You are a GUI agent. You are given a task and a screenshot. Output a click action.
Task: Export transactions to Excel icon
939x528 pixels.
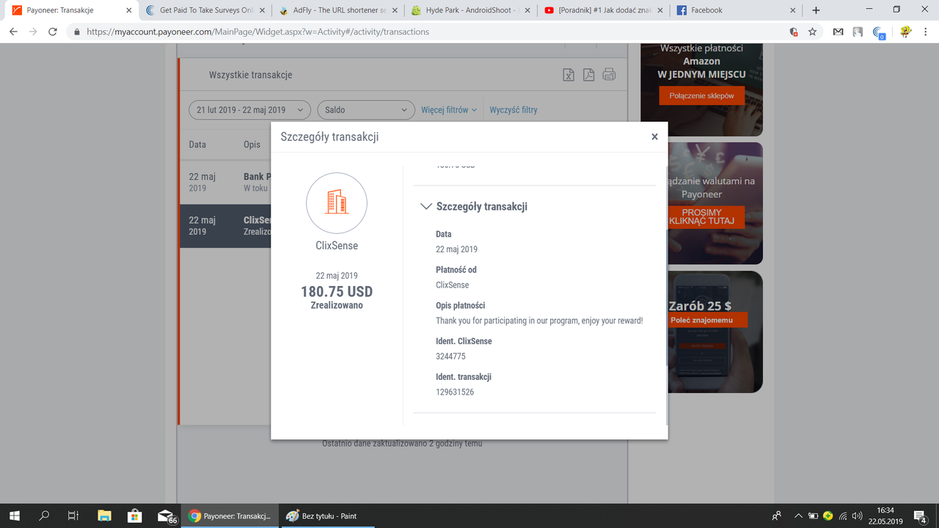(569, 75)
